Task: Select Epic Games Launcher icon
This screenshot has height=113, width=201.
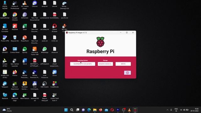Action: coord(15,62)
